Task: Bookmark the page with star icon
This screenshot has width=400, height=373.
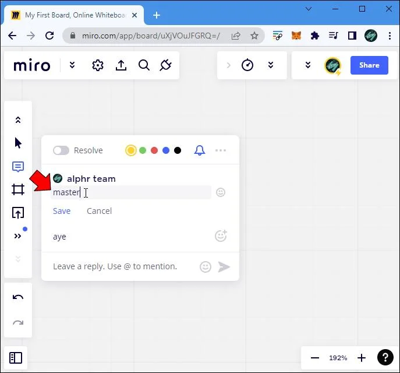Action: point(254,36)
